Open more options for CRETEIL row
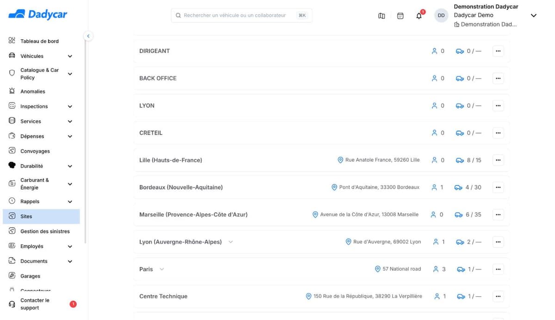 tap(498, 133)
